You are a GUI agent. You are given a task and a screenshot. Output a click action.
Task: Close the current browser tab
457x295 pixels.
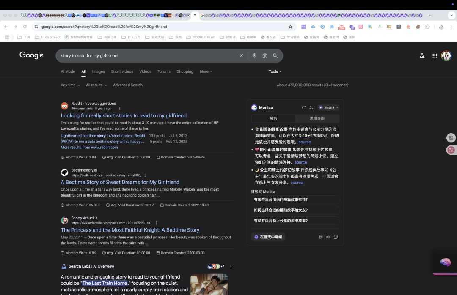195,15
